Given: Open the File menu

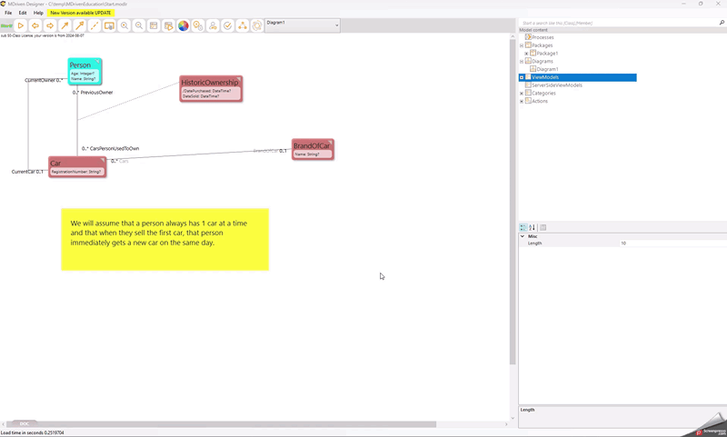Looking at the screenshot, I should (8, 13).
